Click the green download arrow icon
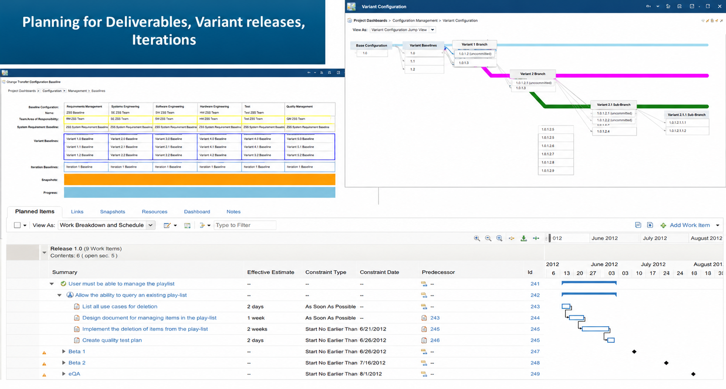The height and width of the screenshot is (389, 726). point(524,238)
